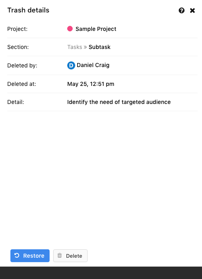Click Daniel Craig's blue D avatar
This screenshot has width=202, height=279.
pyautogui.click(x=71, y=65)
